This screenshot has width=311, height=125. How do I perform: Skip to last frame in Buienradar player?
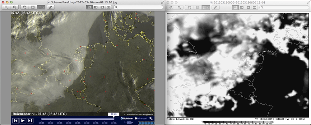pos(30,120)
